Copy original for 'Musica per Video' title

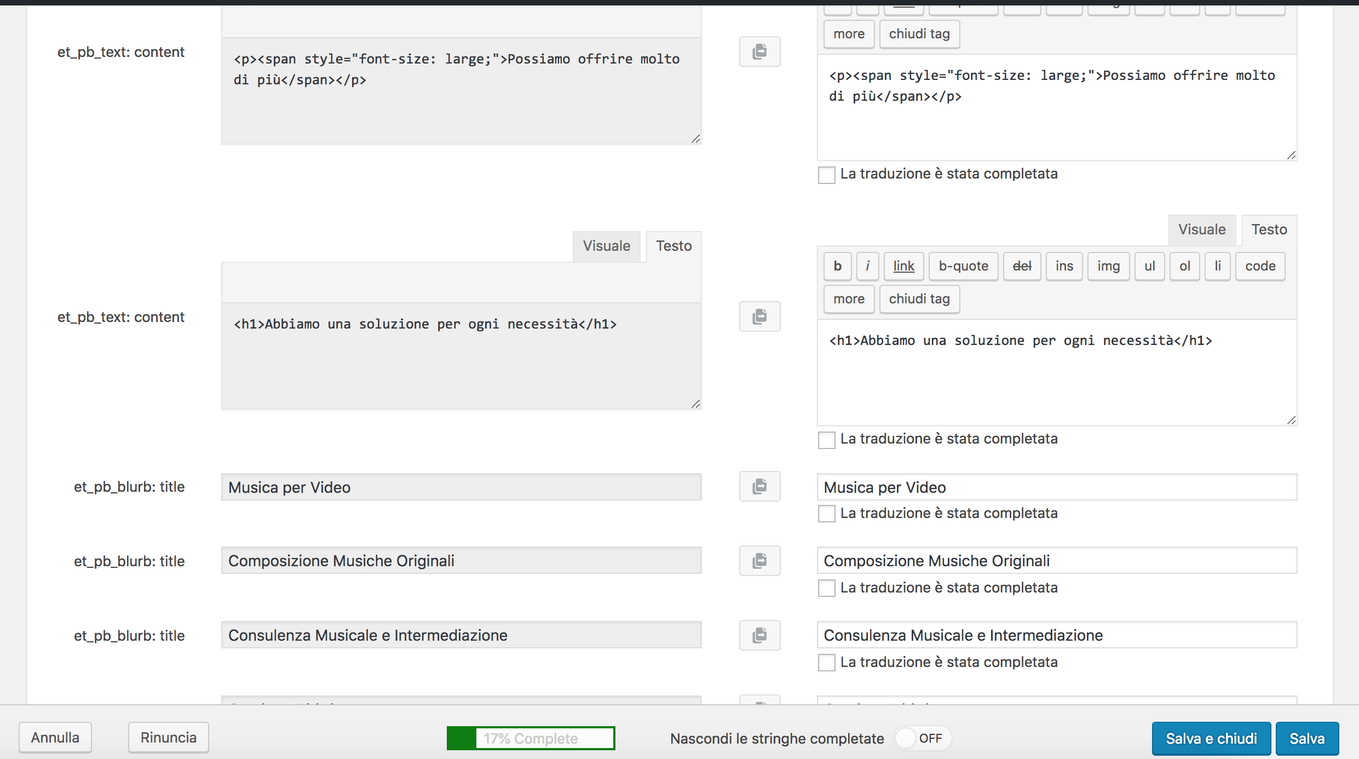759,486
